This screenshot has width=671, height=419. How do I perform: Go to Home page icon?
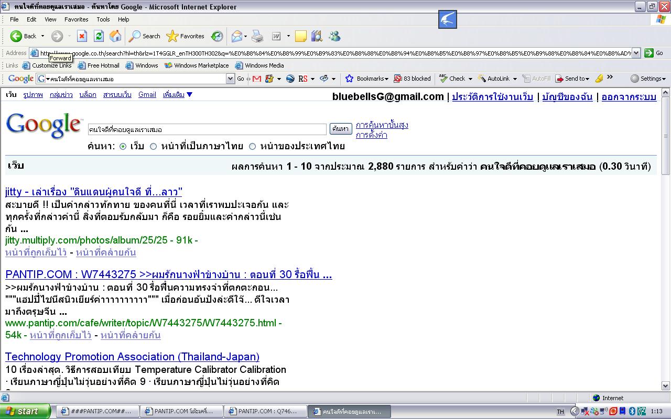click(x=115, y=36)
